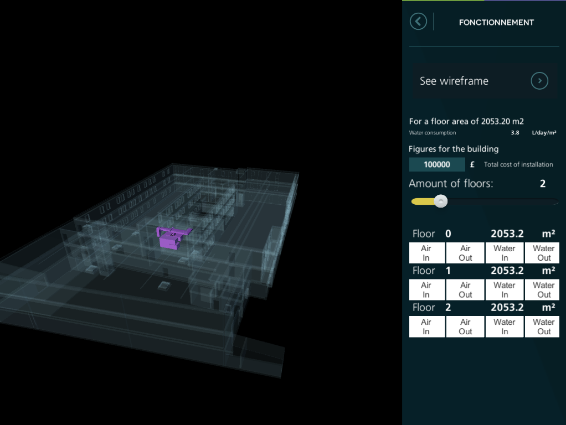The width and height of the screenshot is (566, 425).
Task: Enable Air Out on Floor 1
Action: tap(465, 289)
